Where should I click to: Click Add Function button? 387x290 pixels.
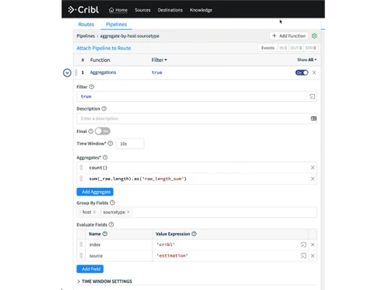(289, 36)
